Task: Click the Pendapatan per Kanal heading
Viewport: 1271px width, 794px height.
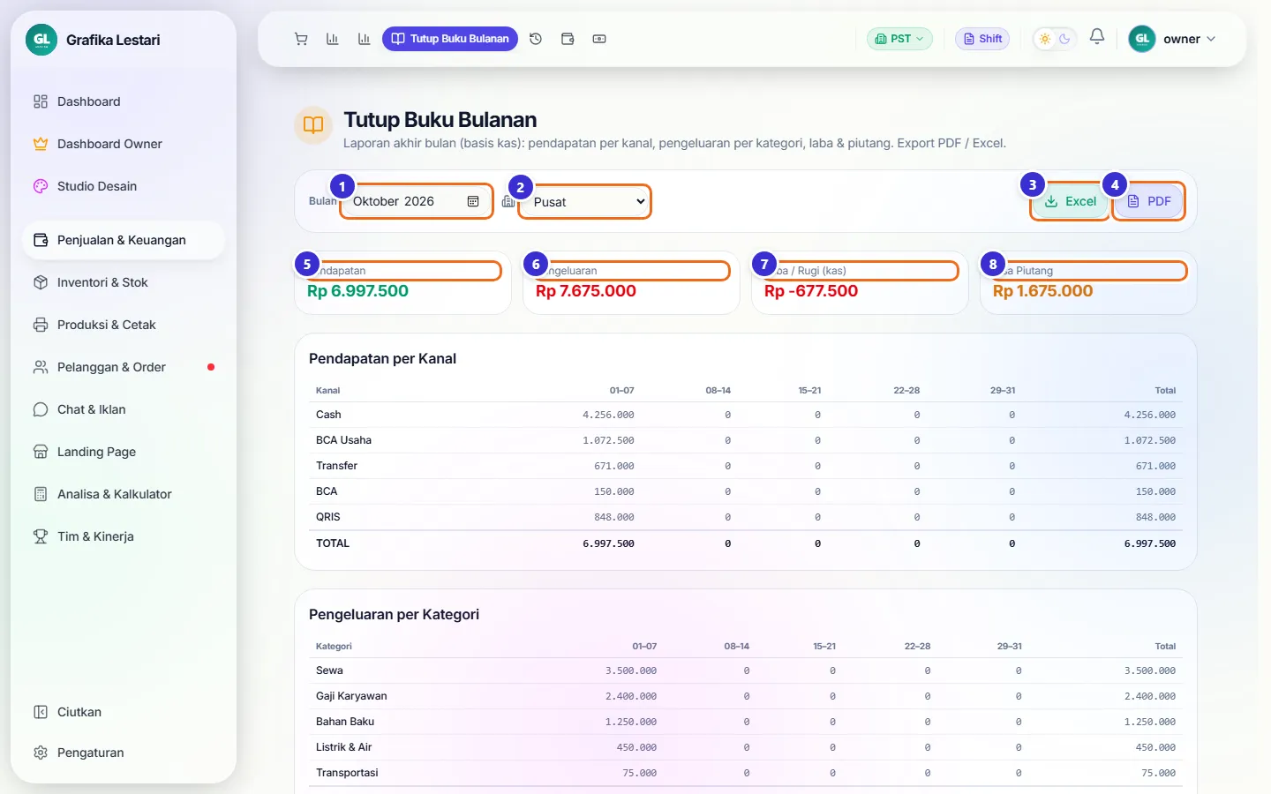Action: click(x=382, y=359)
